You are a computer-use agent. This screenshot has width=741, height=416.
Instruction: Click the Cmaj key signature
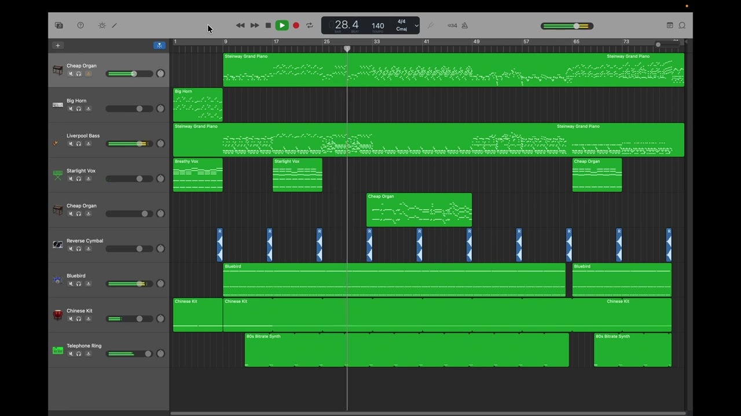tap(402, 29)
